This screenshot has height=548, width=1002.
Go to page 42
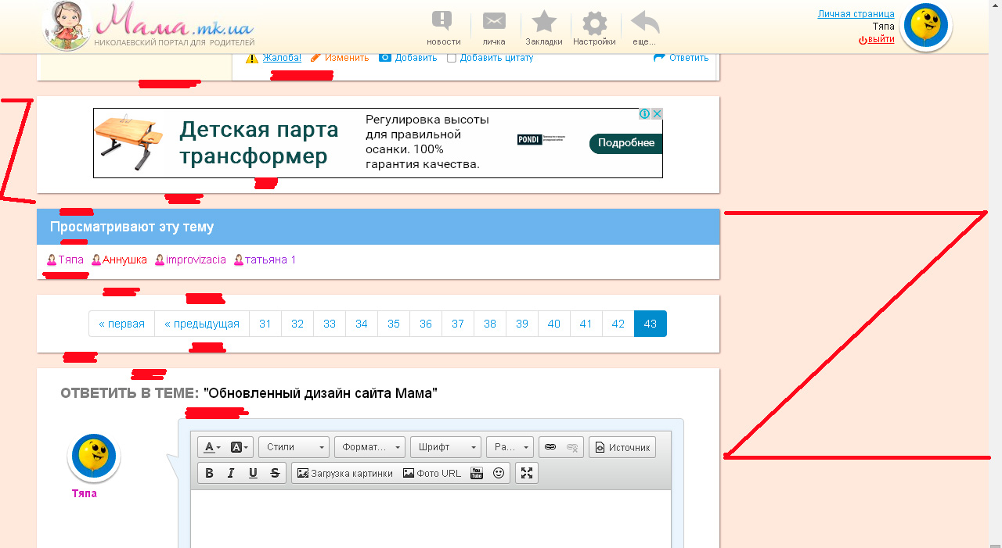(x=618, y=324)
